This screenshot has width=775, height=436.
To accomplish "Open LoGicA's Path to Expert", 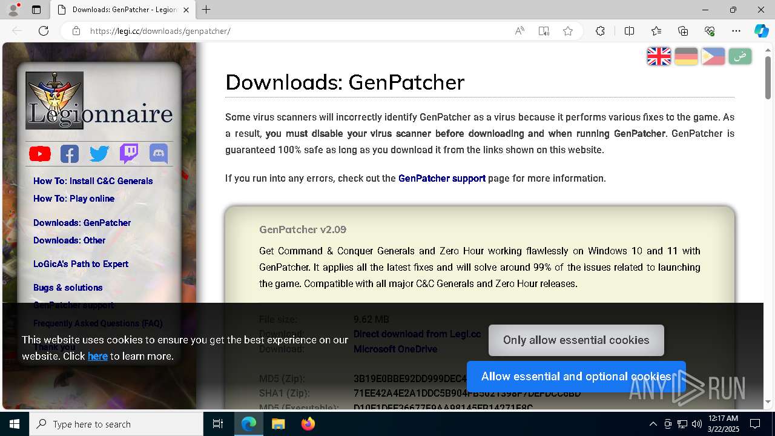I will (81, 264).
